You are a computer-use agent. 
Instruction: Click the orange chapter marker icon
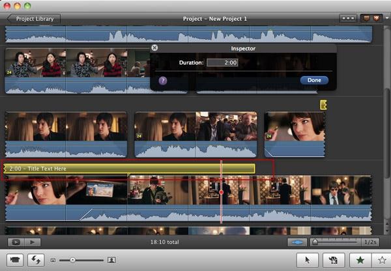point(376,18)
